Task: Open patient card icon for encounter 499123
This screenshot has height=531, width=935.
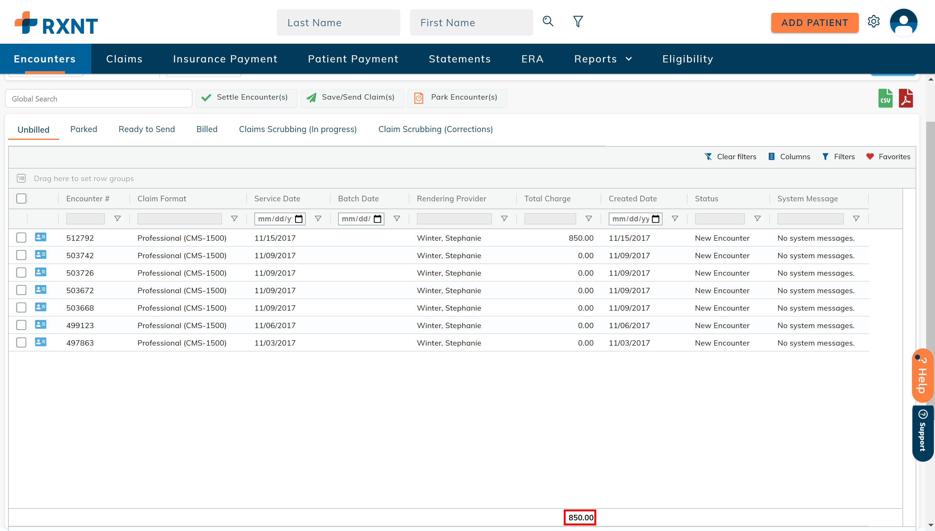Action: (41, 325)
